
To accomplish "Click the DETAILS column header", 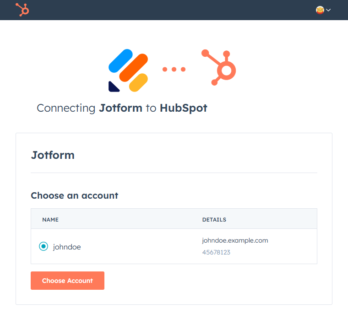I will coord(214,220).
